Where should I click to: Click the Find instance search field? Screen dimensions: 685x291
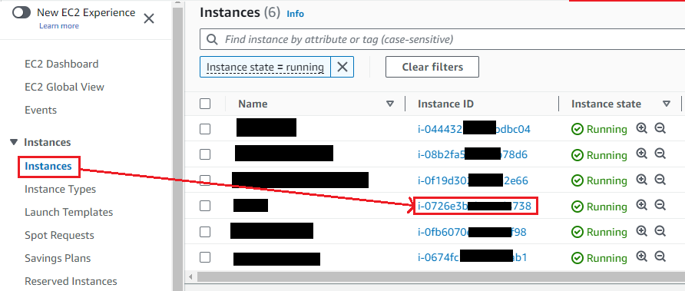click(x=442, y=39)
